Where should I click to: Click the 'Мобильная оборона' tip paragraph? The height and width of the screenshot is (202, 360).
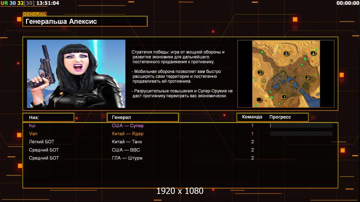pos(176,76)
